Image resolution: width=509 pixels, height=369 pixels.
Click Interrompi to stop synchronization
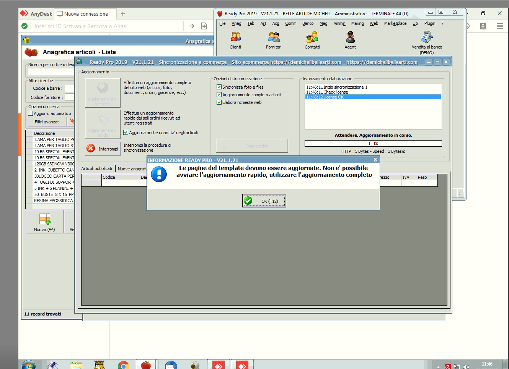click(x=103, y=149)
